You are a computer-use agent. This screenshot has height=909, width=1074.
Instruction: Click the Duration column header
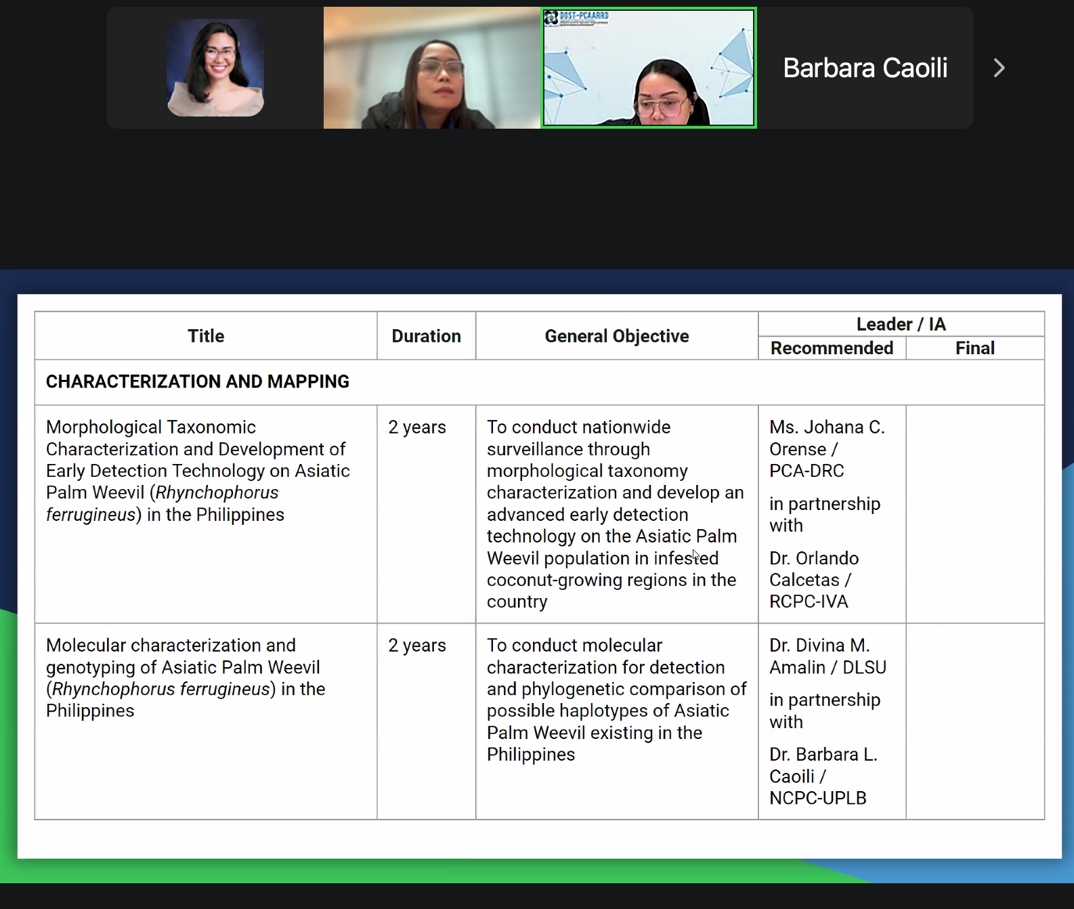(426, 336)
